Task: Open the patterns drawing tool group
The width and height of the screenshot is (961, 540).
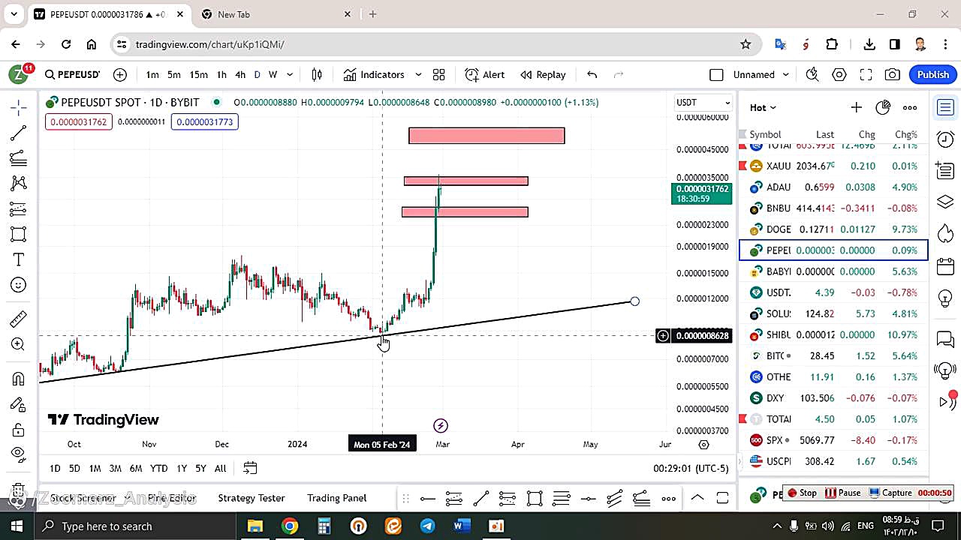Action: (x=19, y=183)
